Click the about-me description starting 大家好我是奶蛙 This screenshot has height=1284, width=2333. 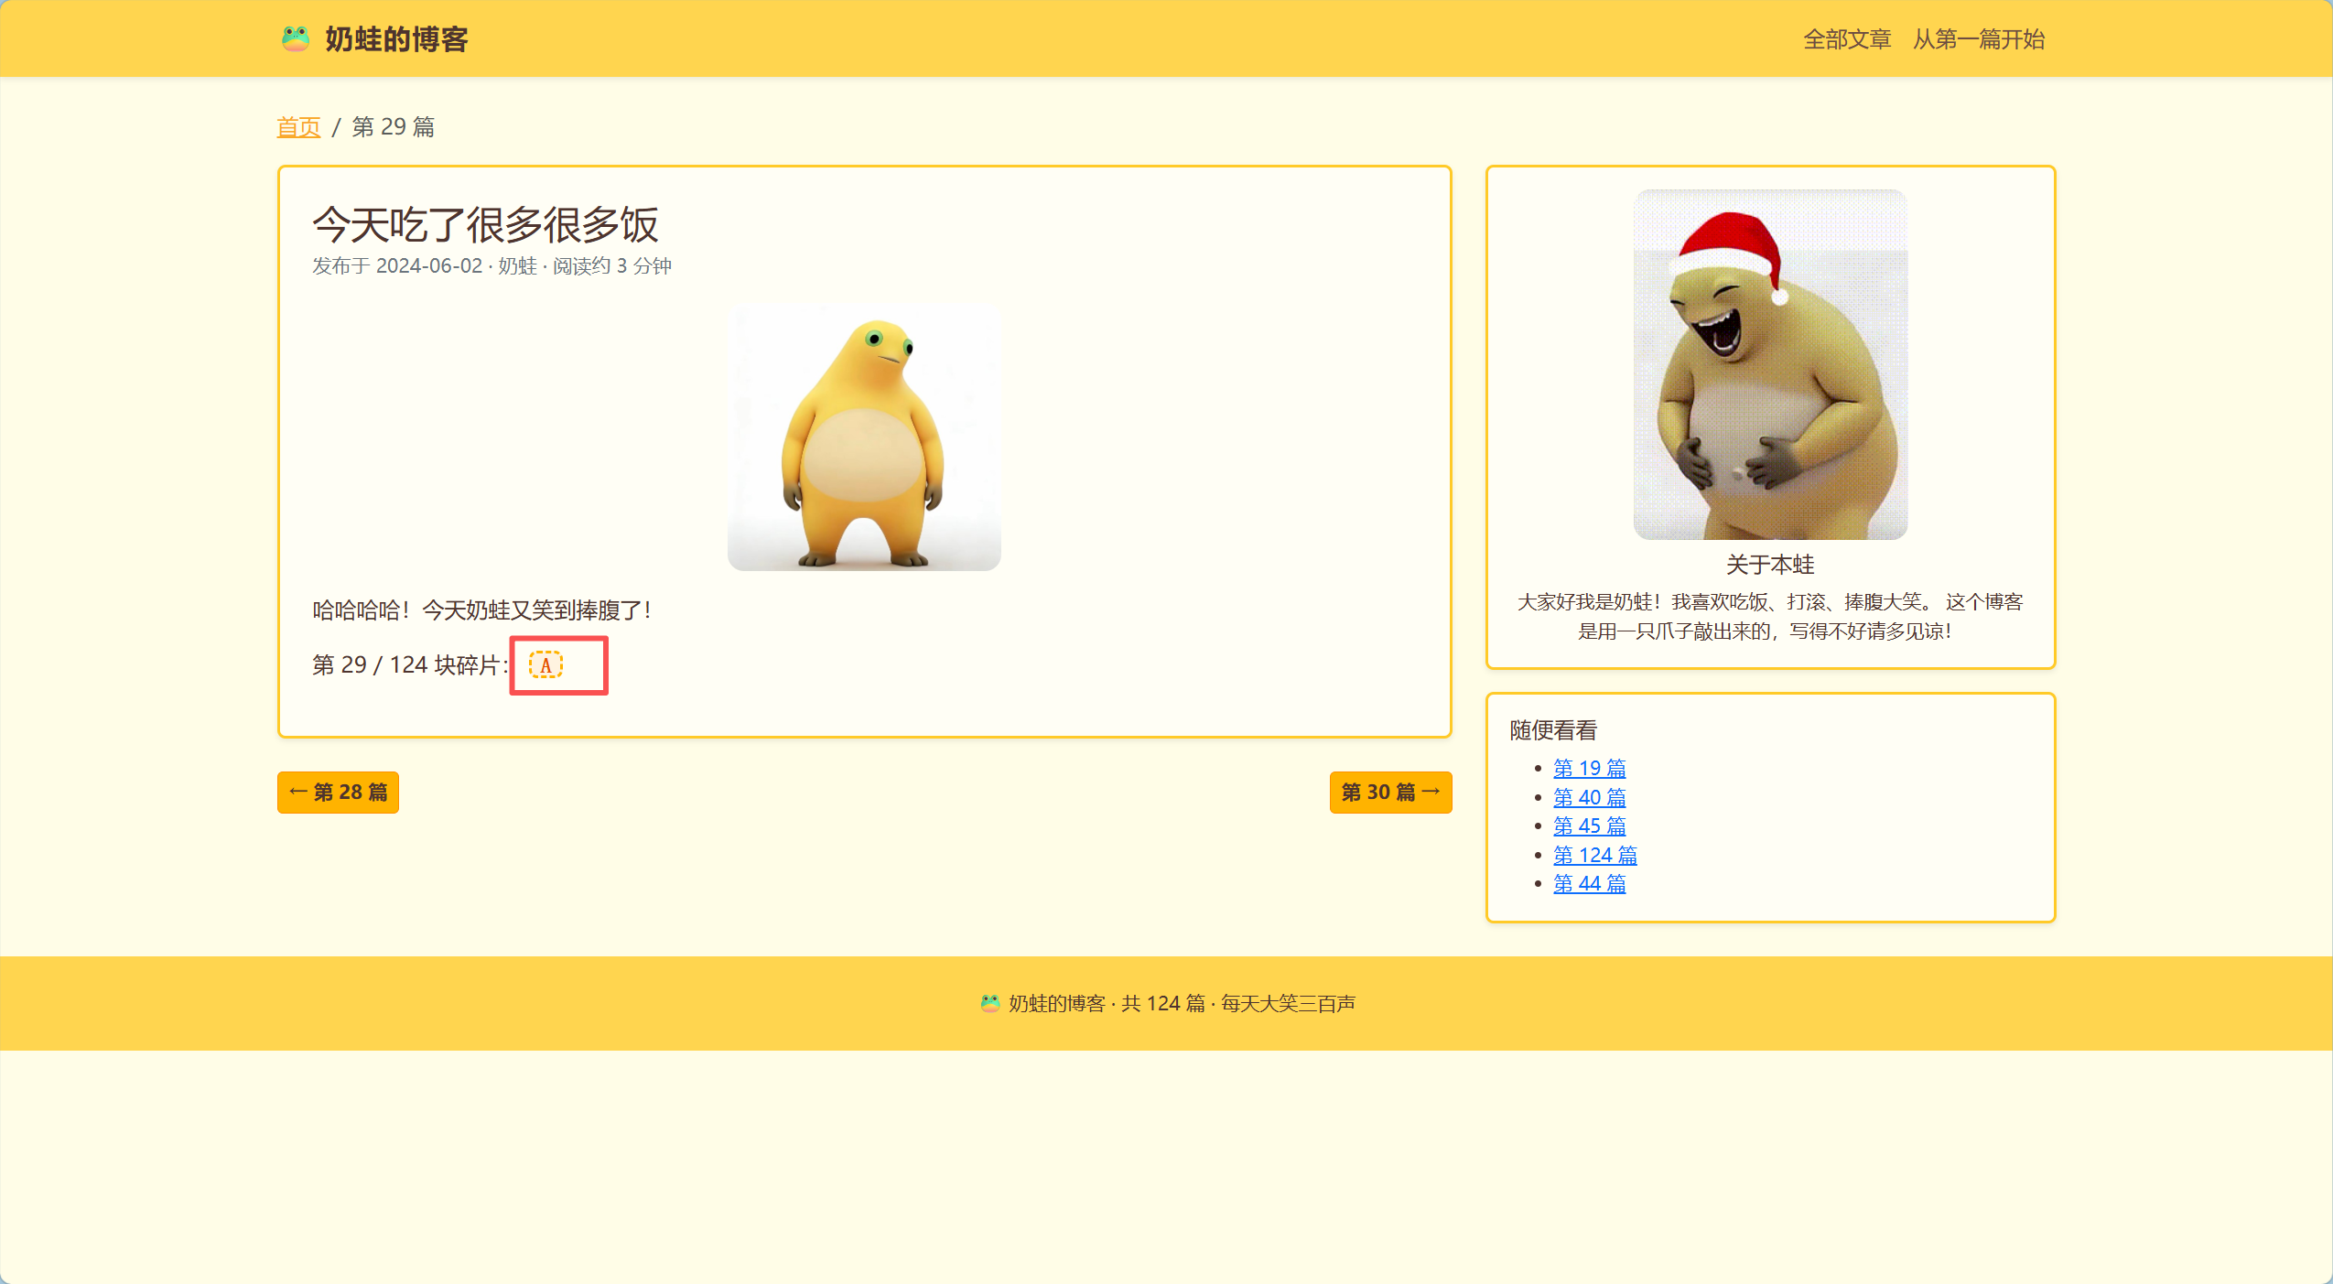pyautogui.click(x=1770, y=617)
